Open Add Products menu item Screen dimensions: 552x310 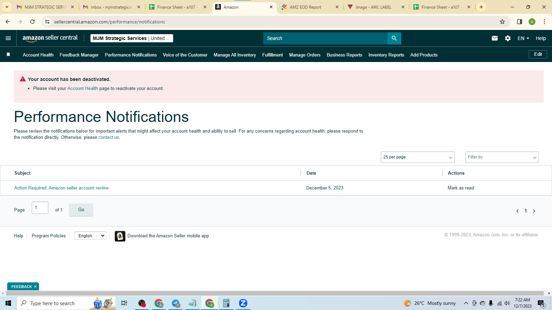(424, 55)
